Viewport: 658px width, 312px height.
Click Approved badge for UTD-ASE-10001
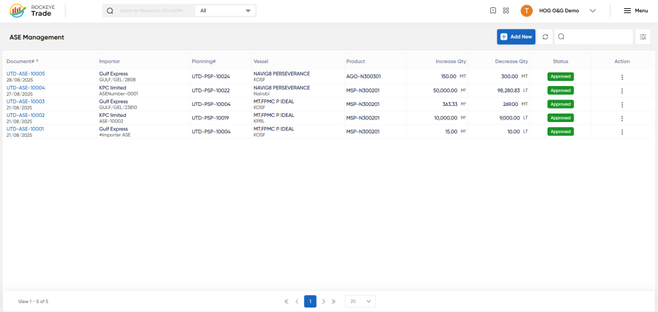[560, 132]
